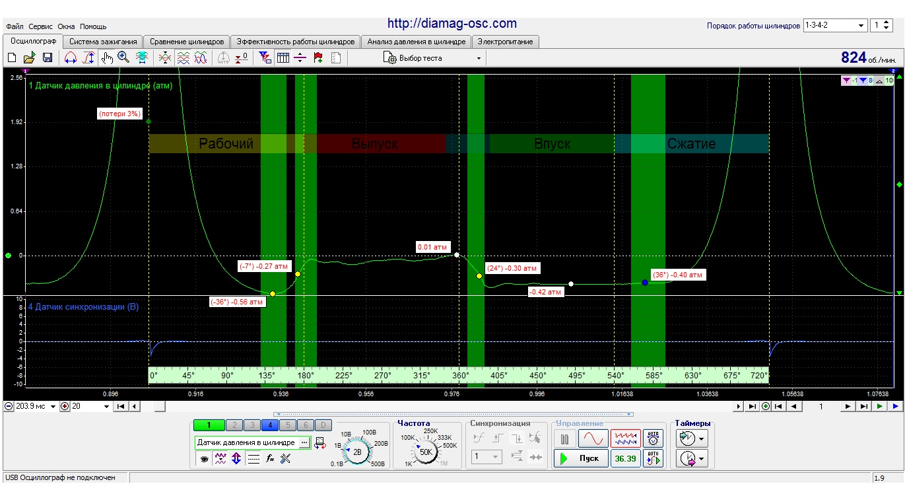Screen dimensions: 907x486
Task: Click the blue and red filter flags icon
Action: pos(265,58)
